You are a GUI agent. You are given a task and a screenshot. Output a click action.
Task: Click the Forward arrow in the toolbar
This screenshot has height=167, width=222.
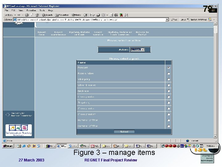pos(19,15)
